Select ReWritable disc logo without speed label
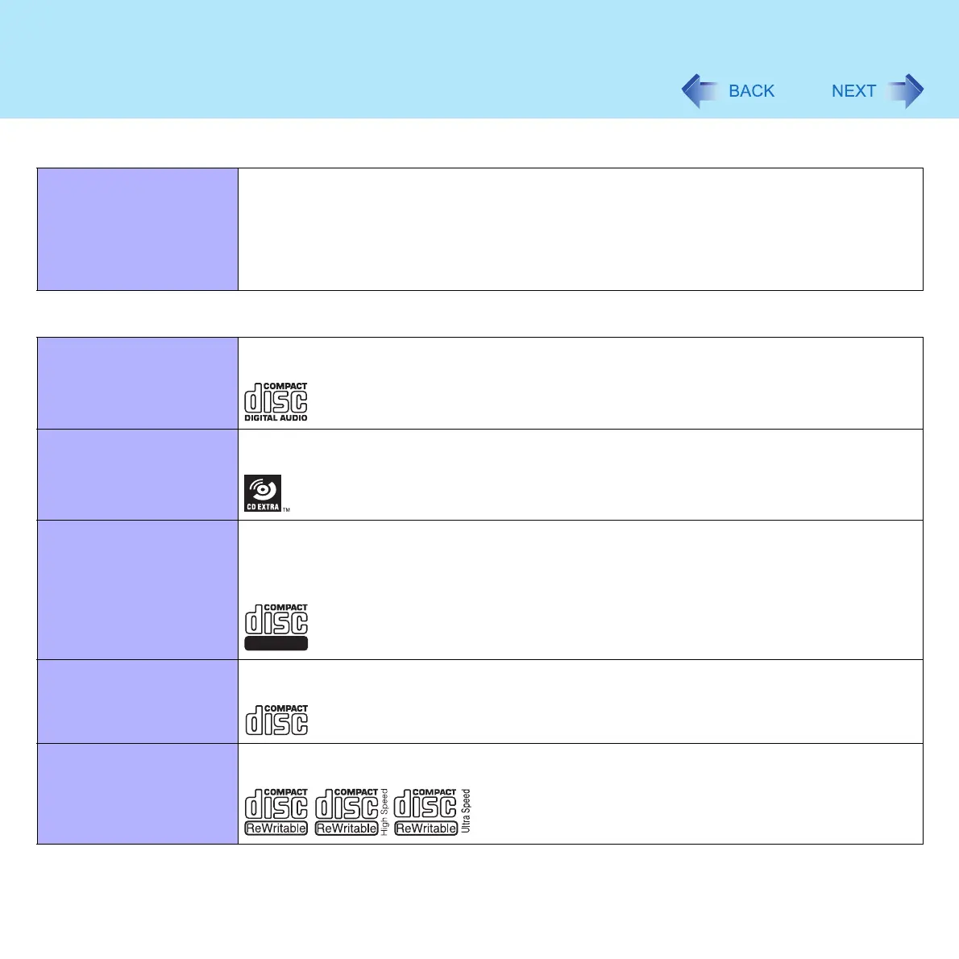Viewport: 959px width, 959px height. [276, 812]
